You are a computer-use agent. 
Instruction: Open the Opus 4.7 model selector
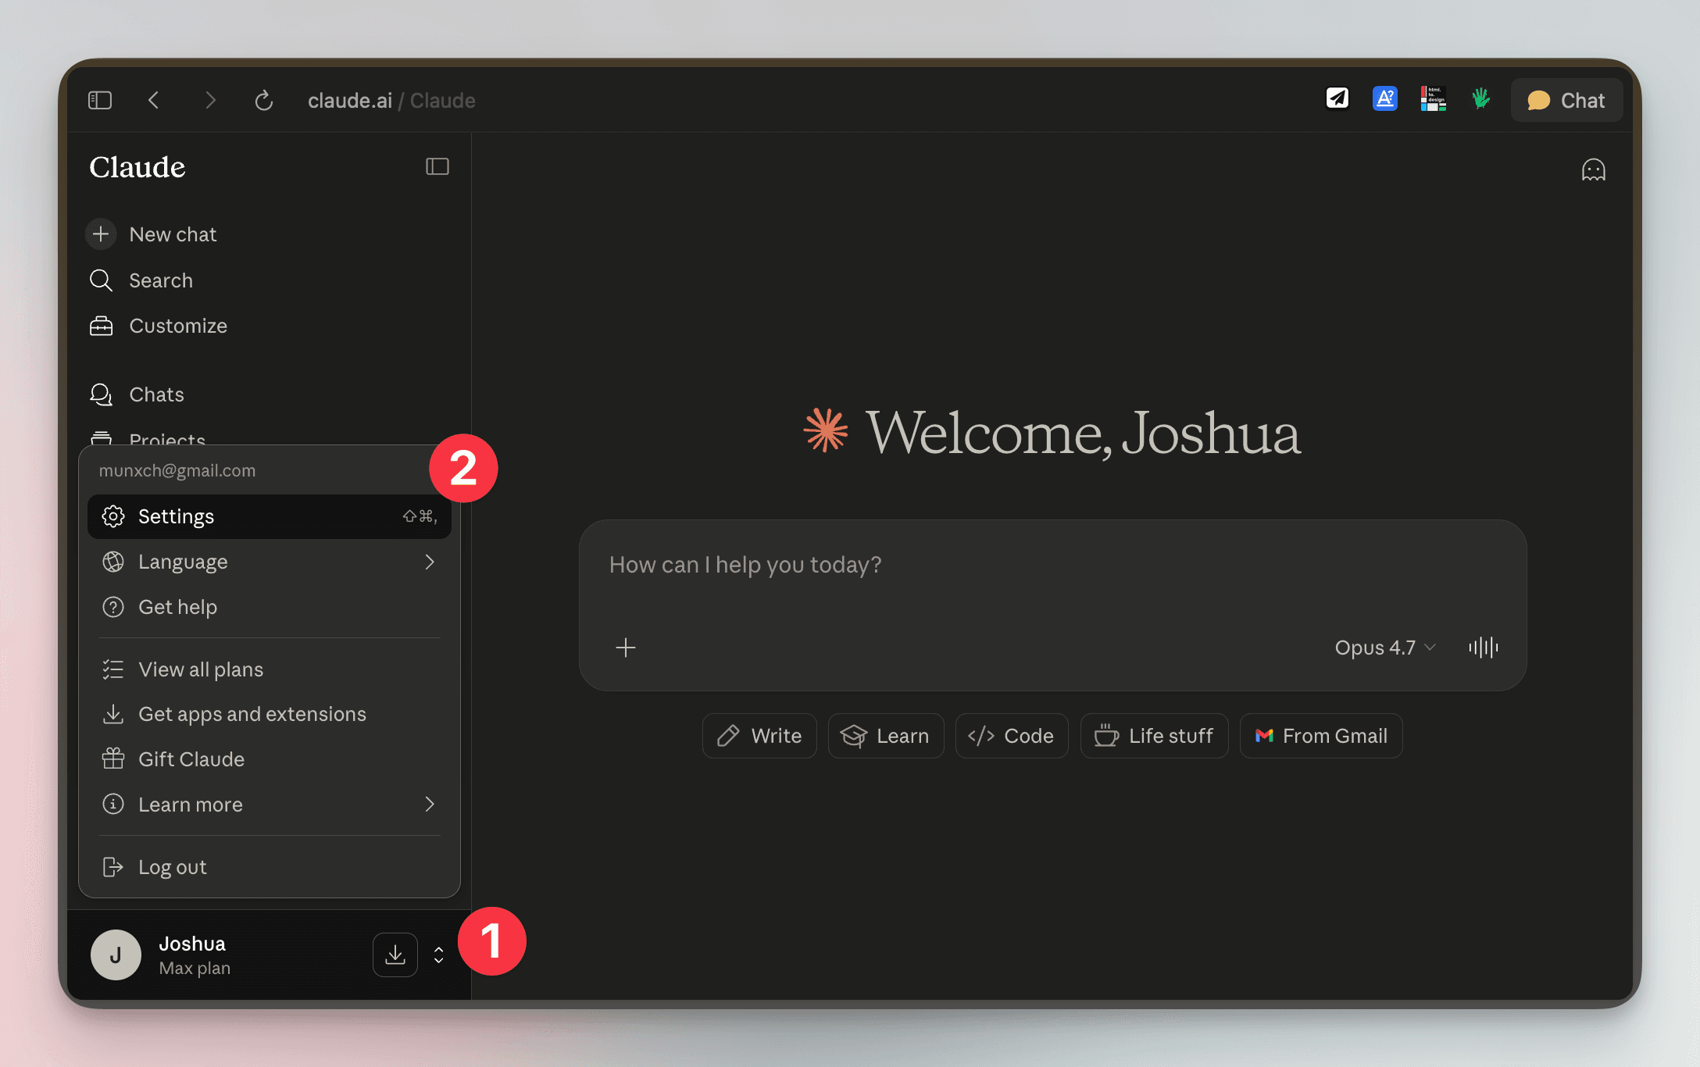tap(1384, 648)
